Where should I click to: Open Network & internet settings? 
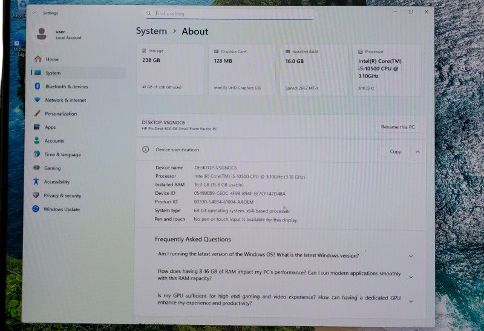(66, 100)
